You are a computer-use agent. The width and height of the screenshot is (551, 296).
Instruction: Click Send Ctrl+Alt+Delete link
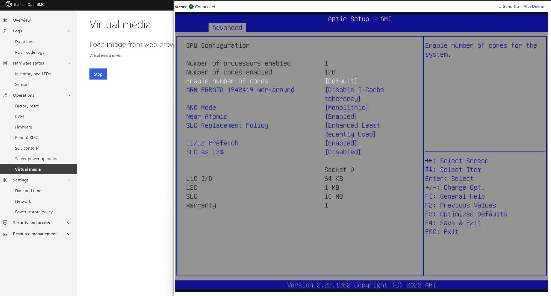tap(521, 6)
